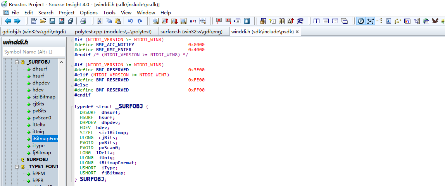Switch to the surface.h tab
445x186 pixels.
pos(191,31)
